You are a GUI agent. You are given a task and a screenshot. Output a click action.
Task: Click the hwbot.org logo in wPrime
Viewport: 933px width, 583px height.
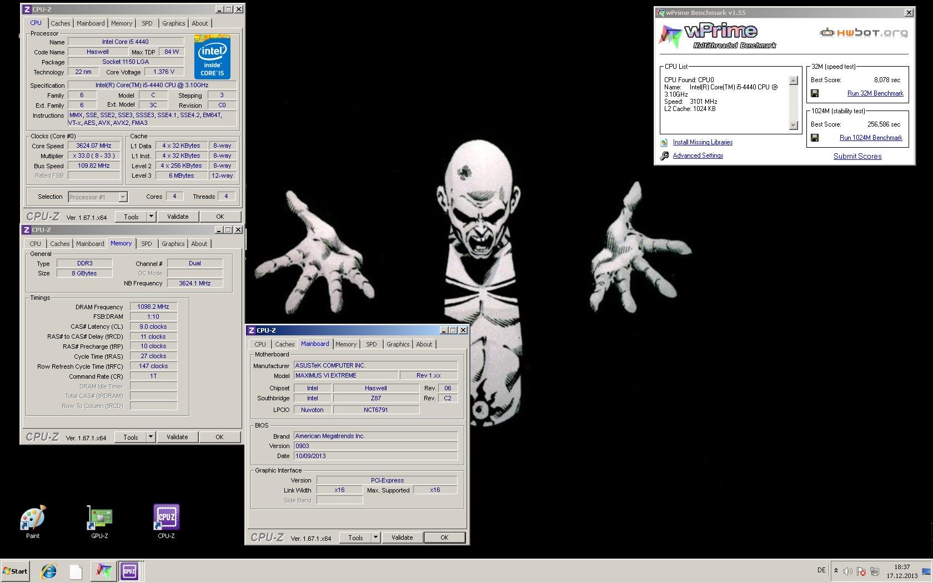864,33
